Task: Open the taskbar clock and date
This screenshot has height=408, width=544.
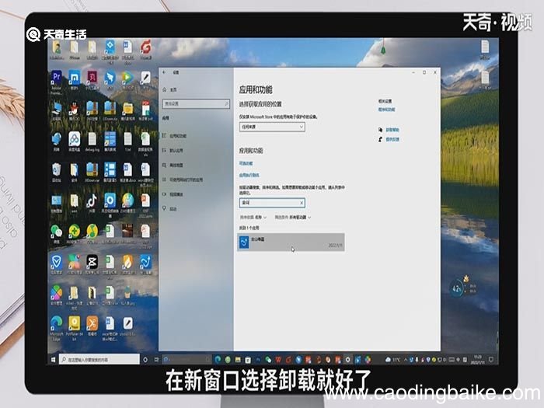Action: click(478, 359)
